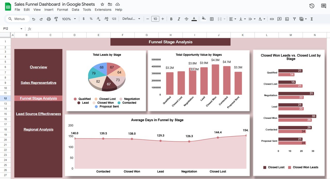Open the Format menu
The height and width of the screenshot is (179, 330).
(x=63, y=10)
